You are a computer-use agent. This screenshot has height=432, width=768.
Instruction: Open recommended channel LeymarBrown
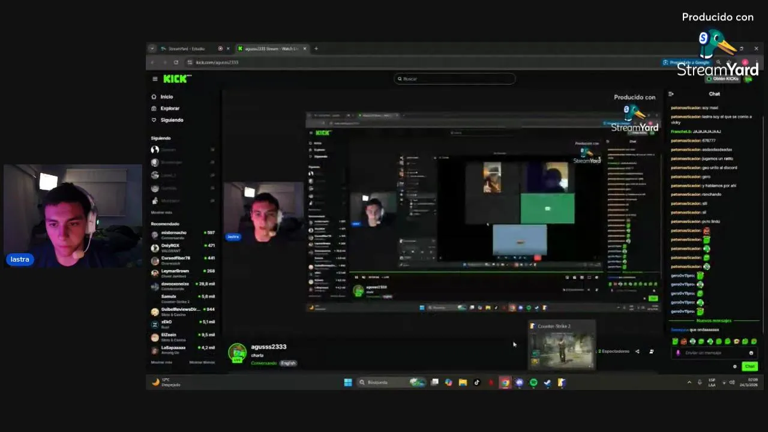pyautogui.click(x=182, y=273)
